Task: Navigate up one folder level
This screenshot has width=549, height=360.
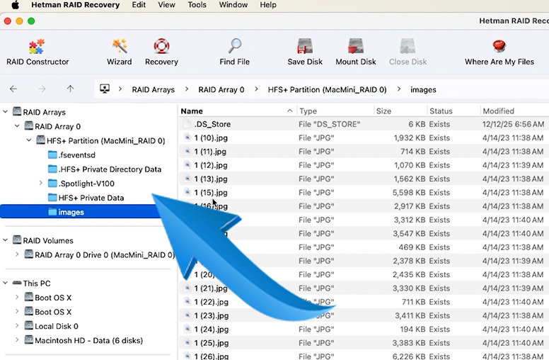Action: (70, 89)
